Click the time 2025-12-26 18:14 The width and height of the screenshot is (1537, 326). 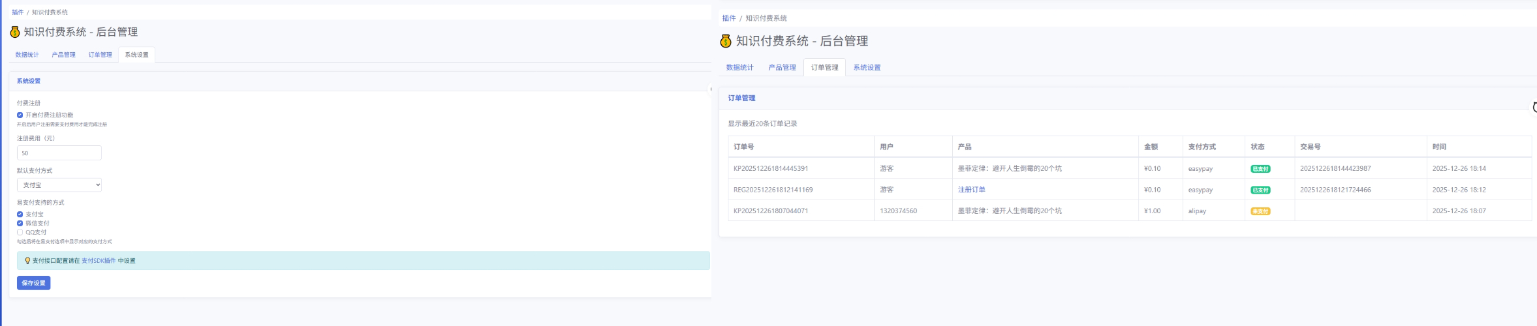tap(1459, 168)
